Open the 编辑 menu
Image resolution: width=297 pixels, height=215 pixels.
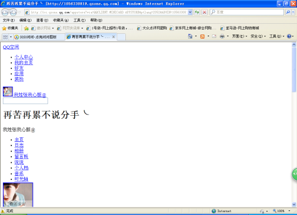(26, 20)
